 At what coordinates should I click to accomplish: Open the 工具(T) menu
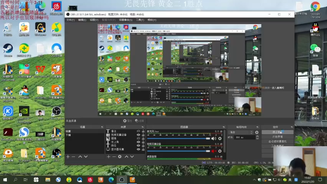click(140, 20)
